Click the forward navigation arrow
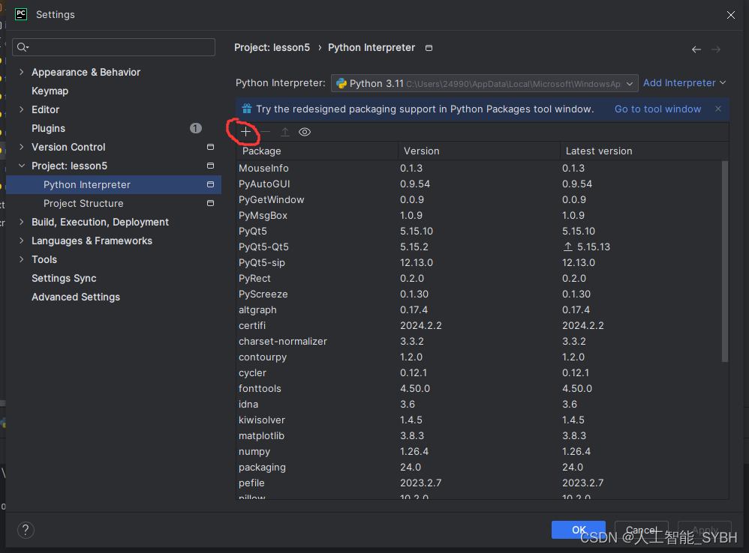Screen dimensions: 749x553 [x=716, y=49]
